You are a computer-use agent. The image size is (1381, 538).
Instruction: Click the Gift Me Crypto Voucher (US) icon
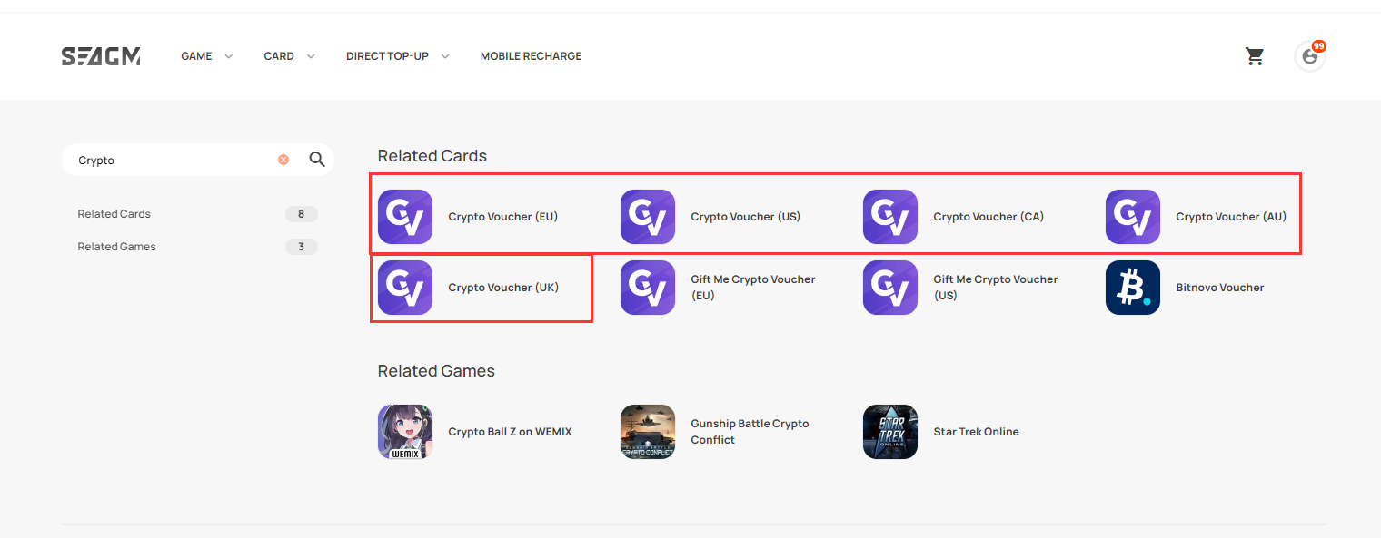pyautogui.click(x=890, y=288)
